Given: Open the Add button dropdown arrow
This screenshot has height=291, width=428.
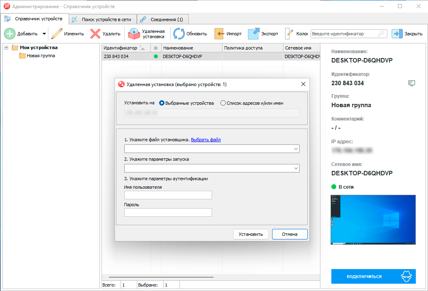Looking at the screenshot, I should pos(44,34).
